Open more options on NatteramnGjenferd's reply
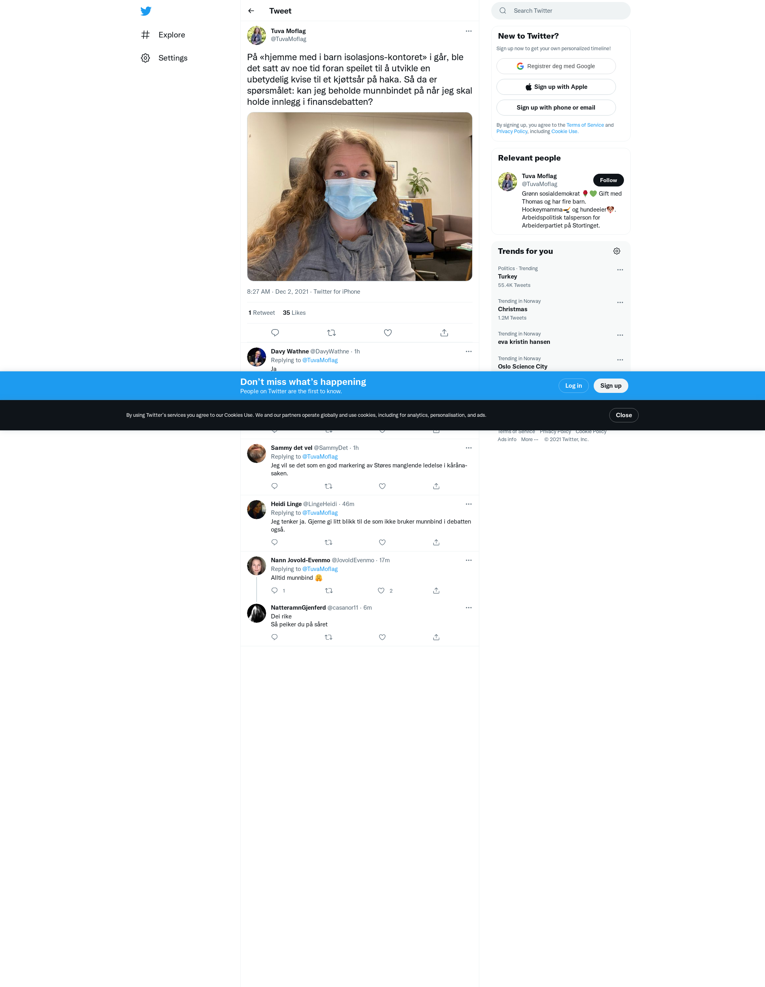The width and height of the screenshot is (765, 987). tap(469, 608)
